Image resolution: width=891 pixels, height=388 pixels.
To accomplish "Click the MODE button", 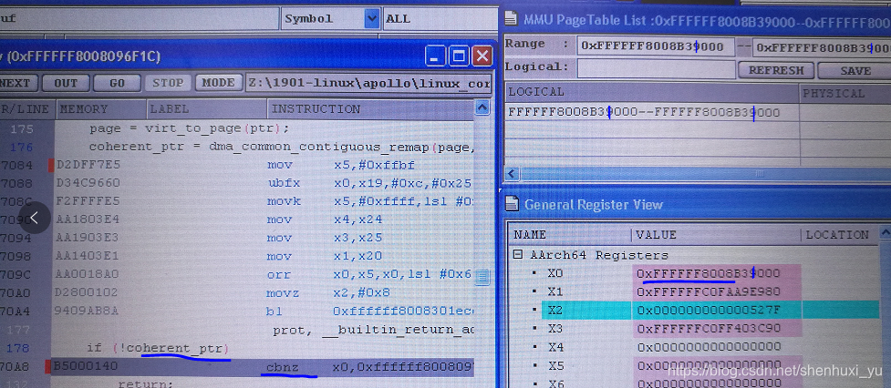I will click(x=219, y=83).
